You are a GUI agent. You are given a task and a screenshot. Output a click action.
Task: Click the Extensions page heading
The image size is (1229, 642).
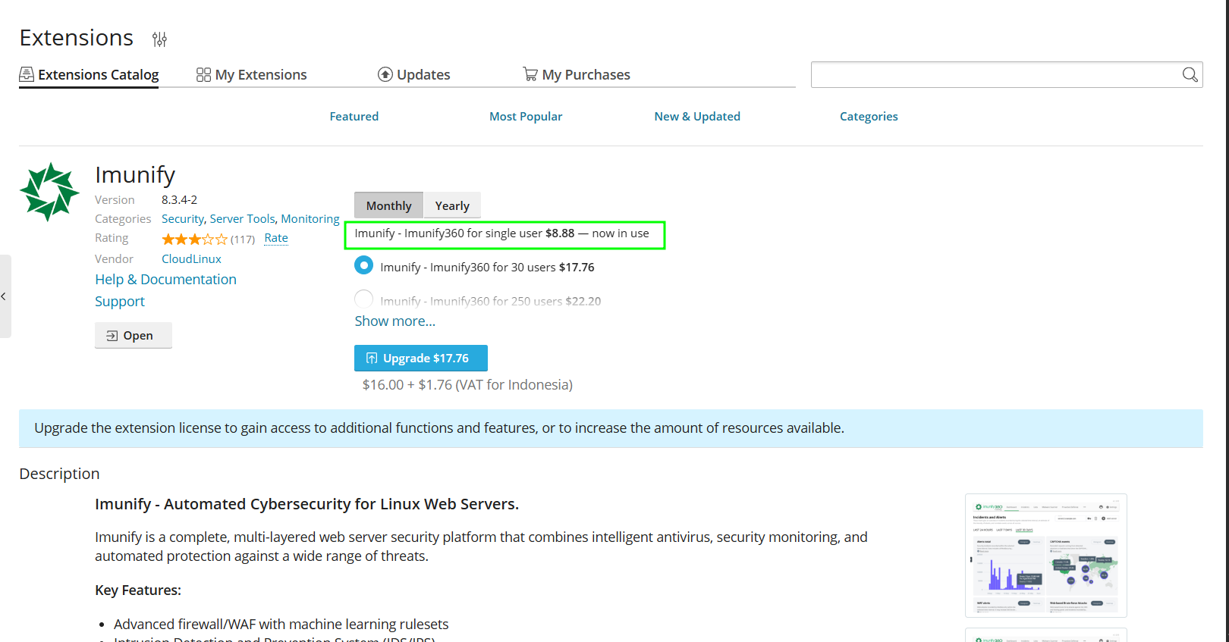click(x=77, y=37)
